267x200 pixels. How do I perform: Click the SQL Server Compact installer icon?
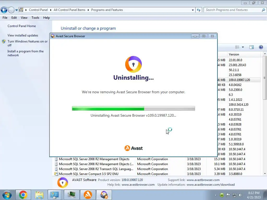click(x=56, y=174)
